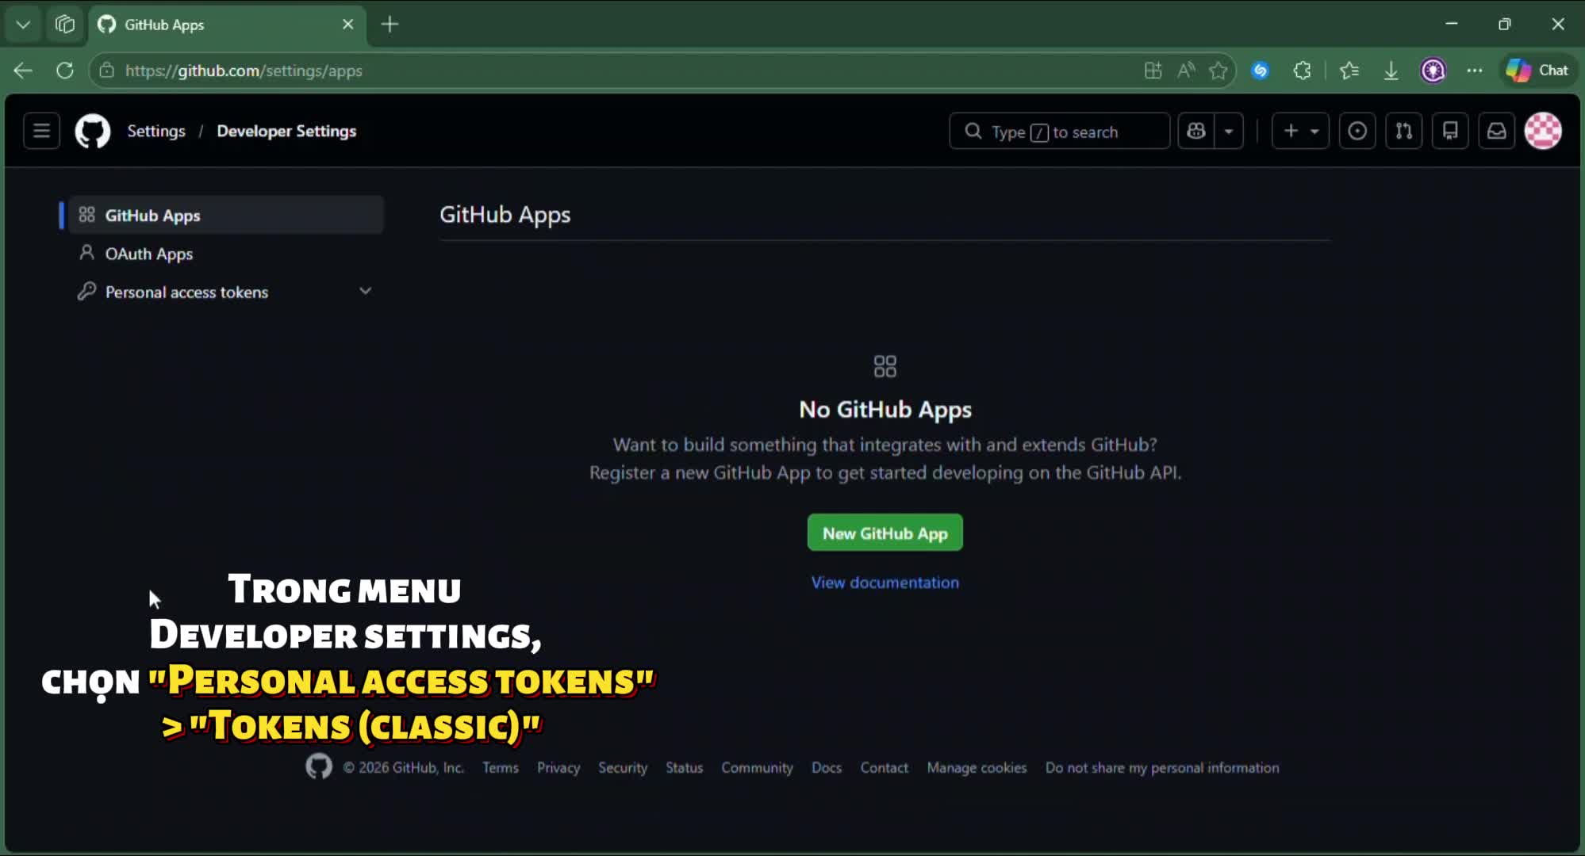The height and width of the screenshot is (856, 1585).
Task: Open the Community footer link
Action: [x=757, y=767]
